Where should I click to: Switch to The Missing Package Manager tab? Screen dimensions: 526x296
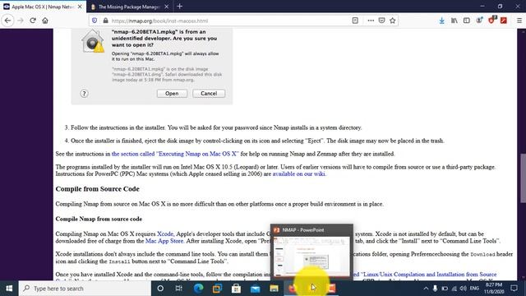[x=129, y=7]
